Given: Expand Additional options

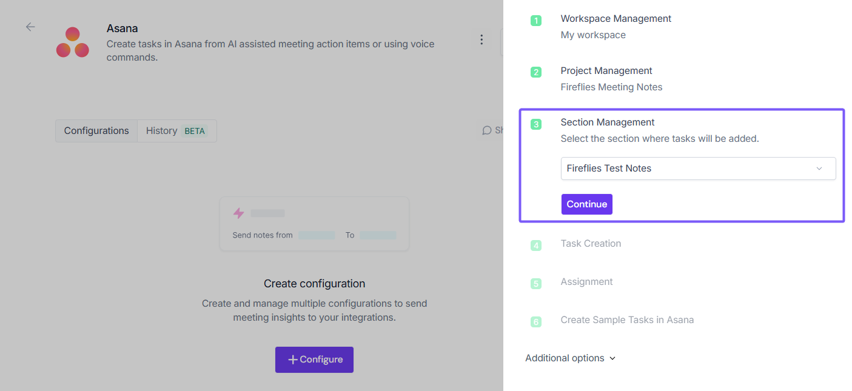Looking at the screenshot, I should coord(570,358).
